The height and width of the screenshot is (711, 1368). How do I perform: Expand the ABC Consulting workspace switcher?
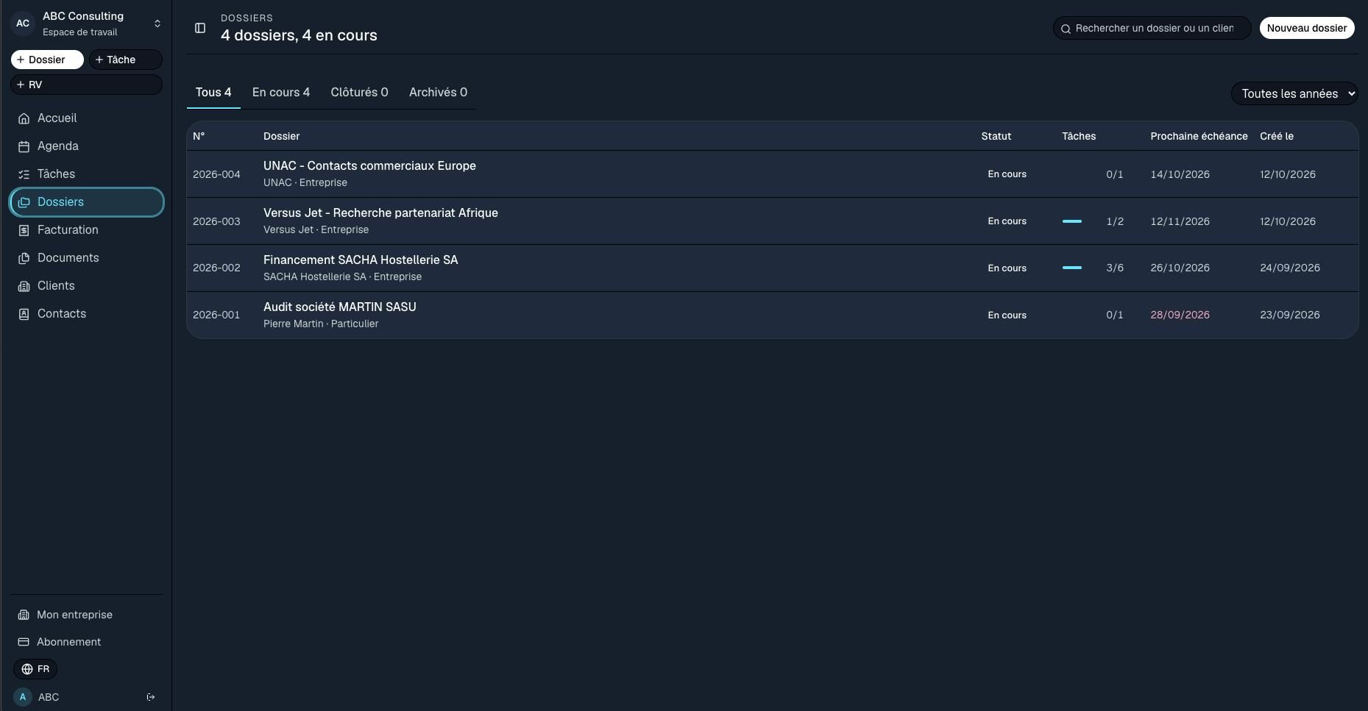(86, 24)
